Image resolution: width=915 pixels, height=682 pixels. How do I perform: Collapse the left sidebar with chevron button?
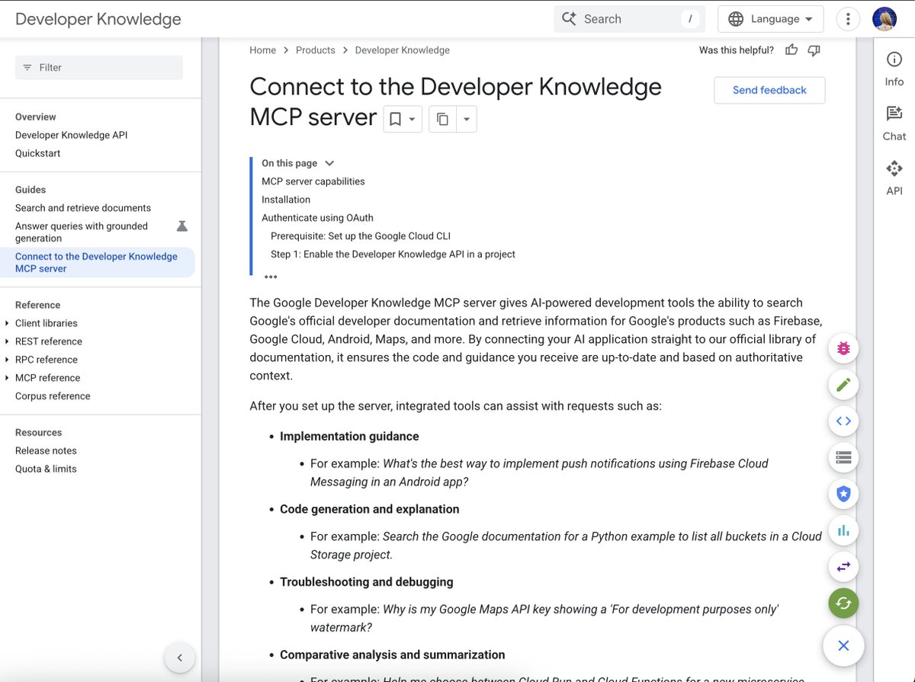click(180, 657)
